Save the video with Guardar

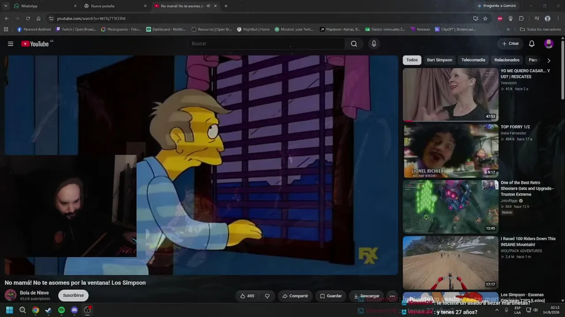[331, 296]
